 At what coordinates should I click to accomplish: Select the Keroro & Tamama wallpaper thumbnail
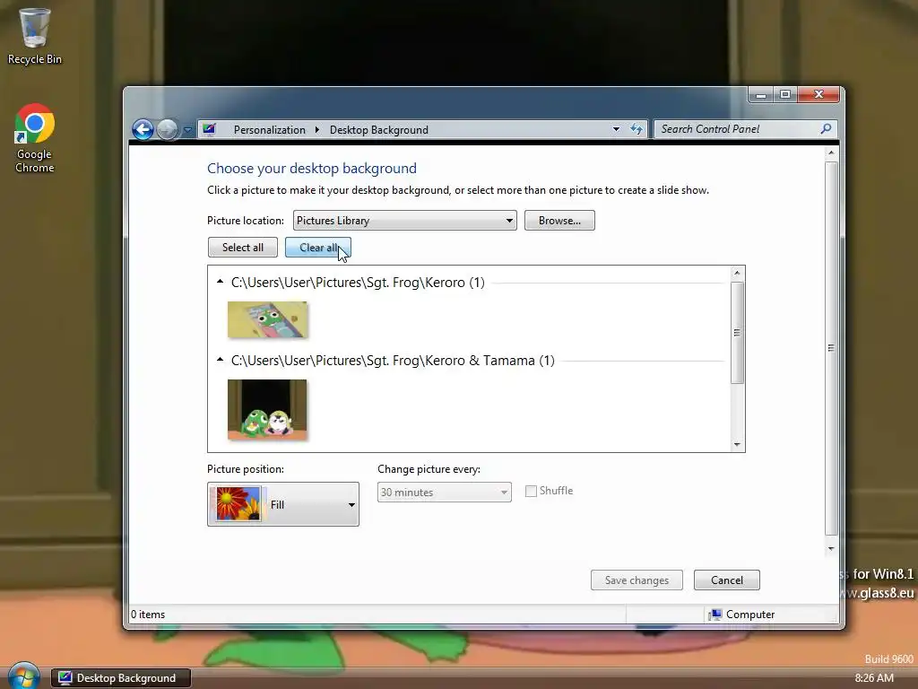click(267, 409)
